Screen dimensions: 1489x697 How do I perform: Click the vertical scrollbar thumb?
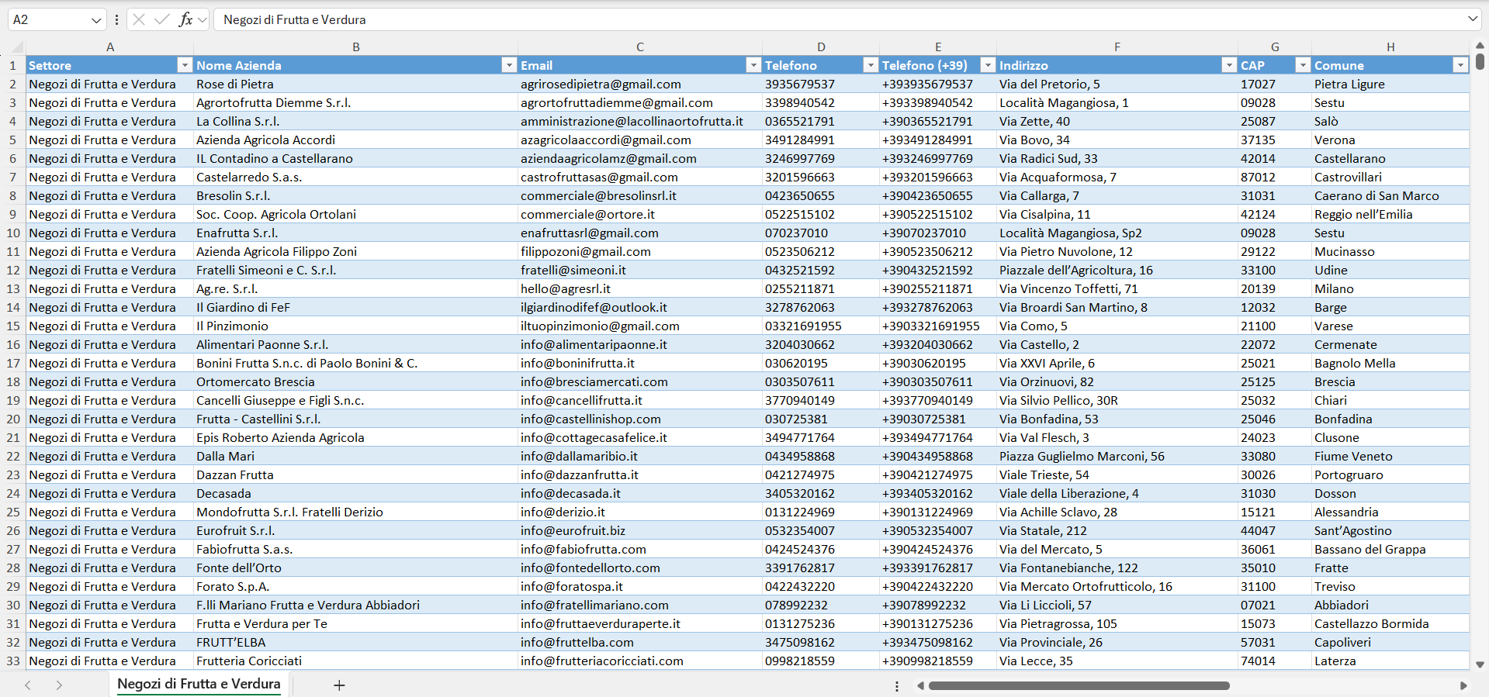pos(1480,61)
